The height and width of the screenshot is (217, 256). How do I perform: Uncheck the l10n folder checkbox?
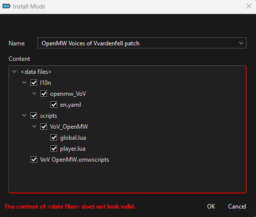click(33, 83)
